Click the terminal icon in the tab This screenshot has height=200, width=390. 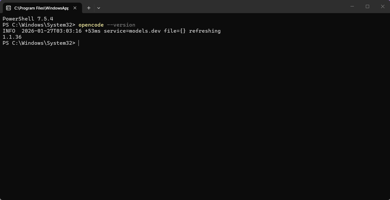point(8,8)
